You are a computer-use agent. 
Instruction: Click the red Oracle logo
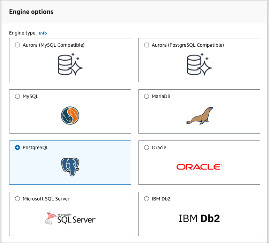(199, 167)
